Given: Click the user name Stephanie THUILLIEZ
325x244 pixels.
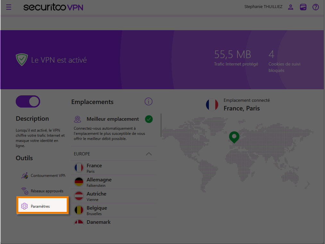Looking at the screenshot, I should click(263, 7).
